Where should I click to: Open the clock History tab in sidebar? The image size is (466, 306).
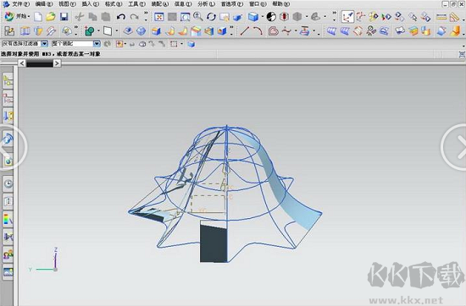click(8, 183)
